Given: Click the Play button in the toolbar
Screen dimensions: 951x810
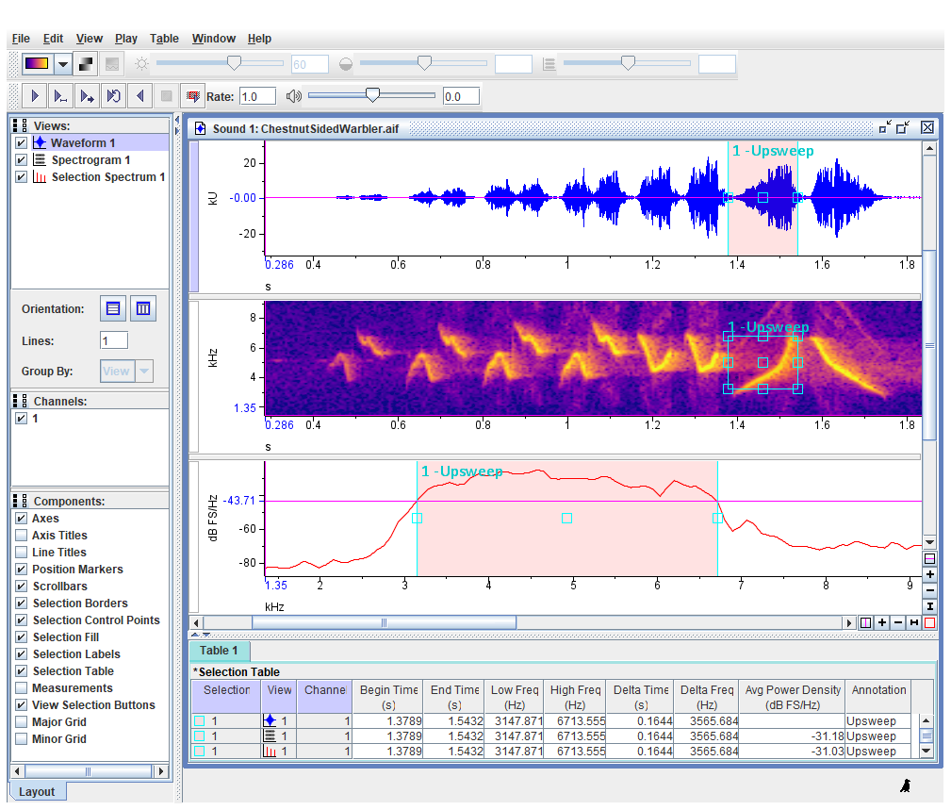Looking at the screenshot, I should click(35, 96).
